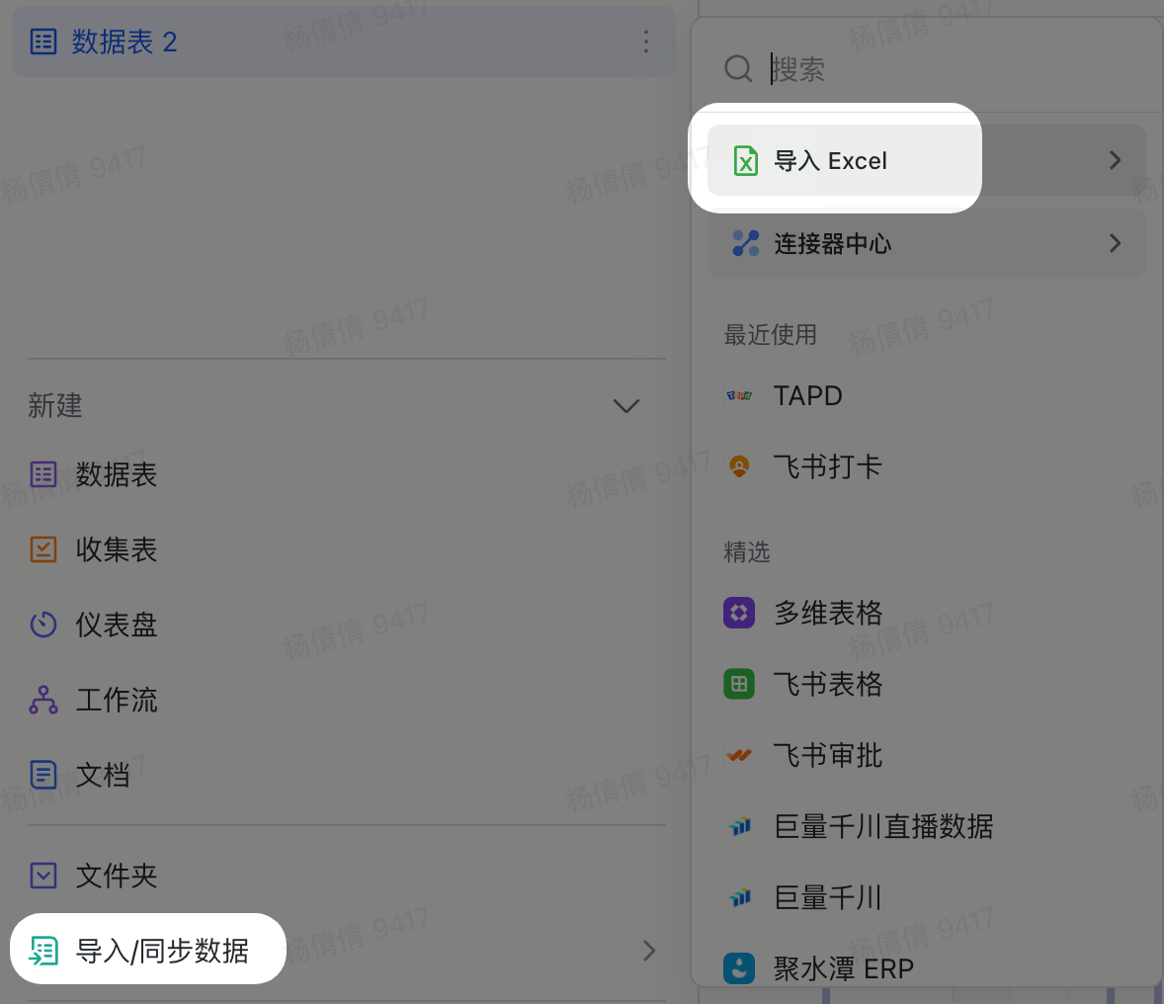Image resolution: width=1164 pixels, height=1004 pixels.
Task: Click the green 飞书表格 icon
Action: pyautogui.click(x=739, y=684)
